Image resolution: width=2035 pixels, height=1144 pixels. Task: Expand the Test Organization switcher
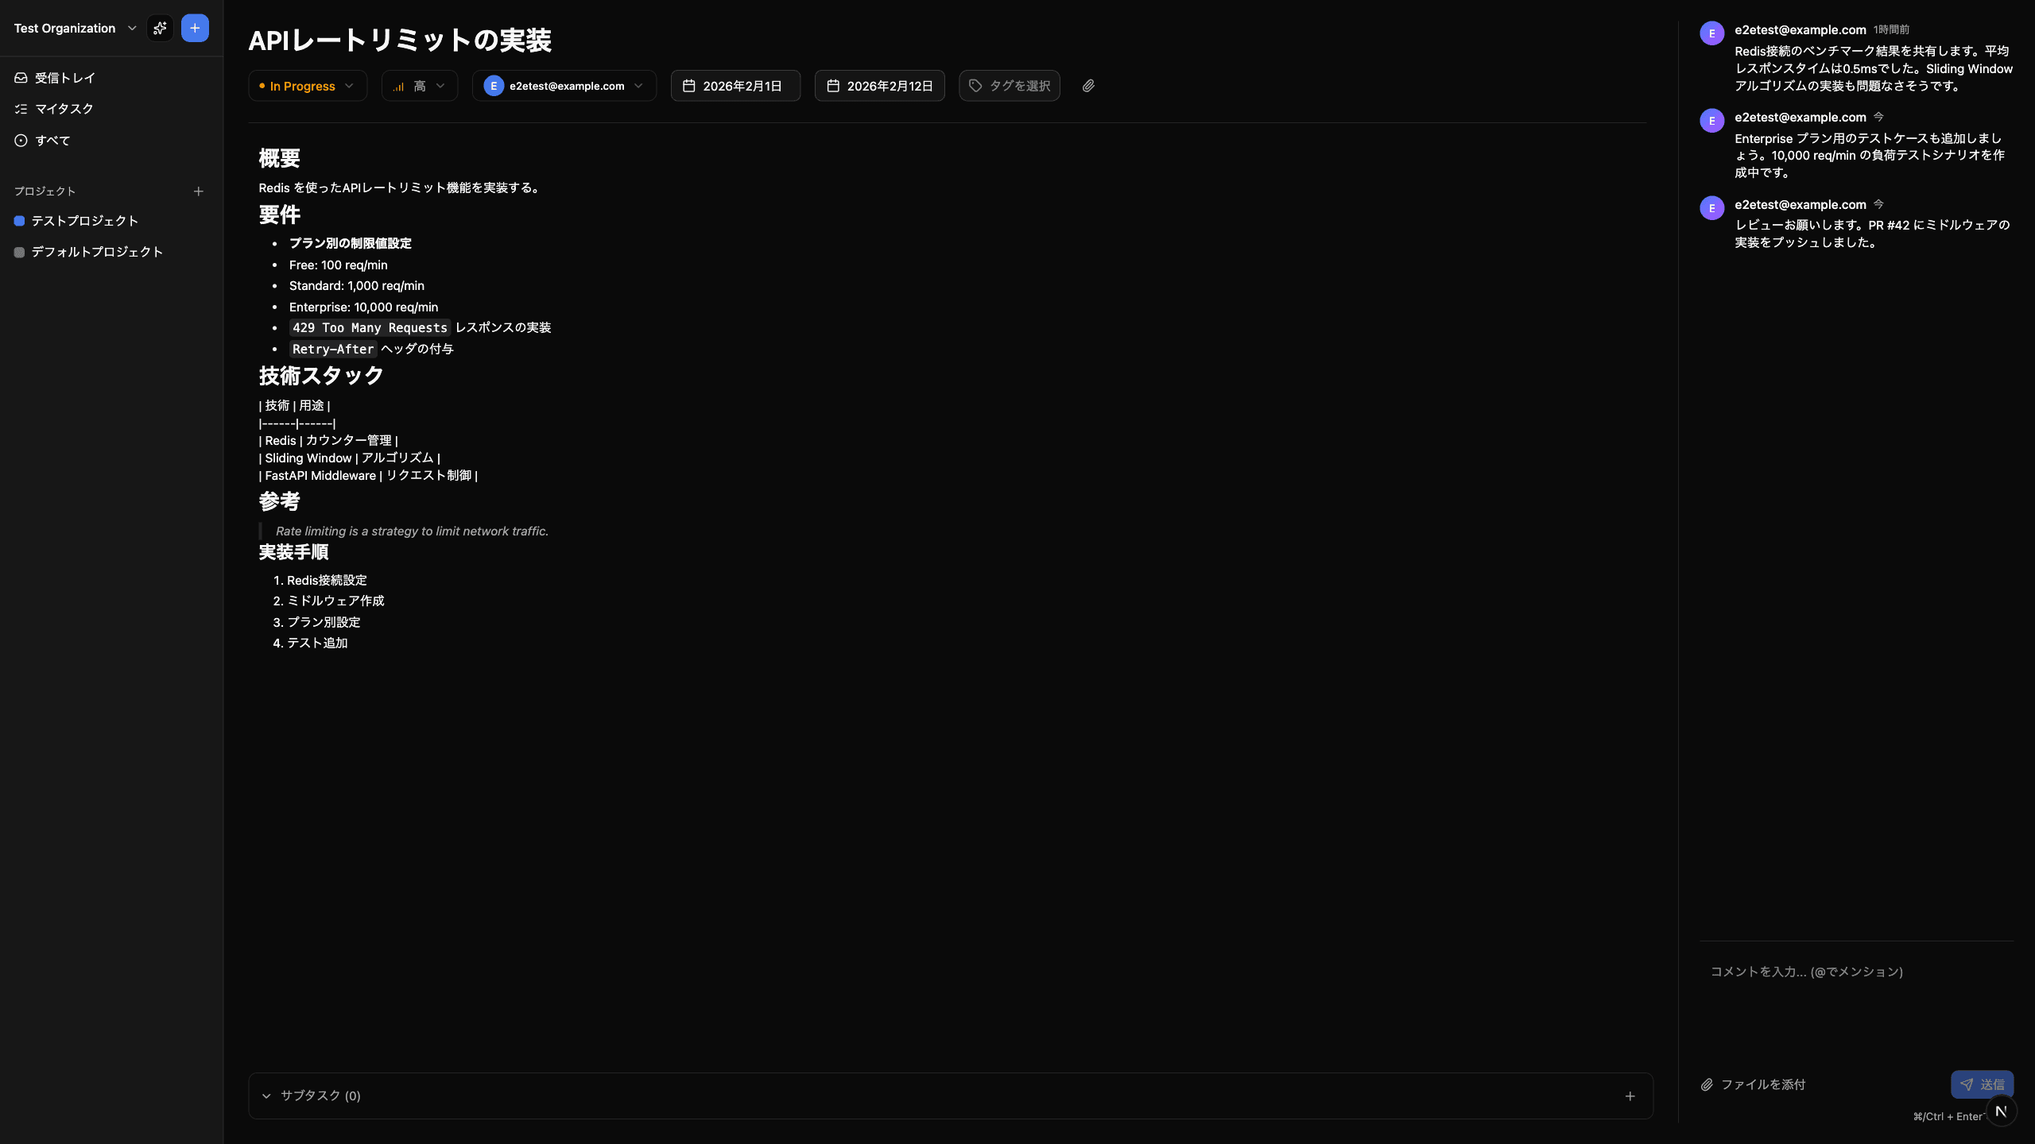tap(76, 29)
